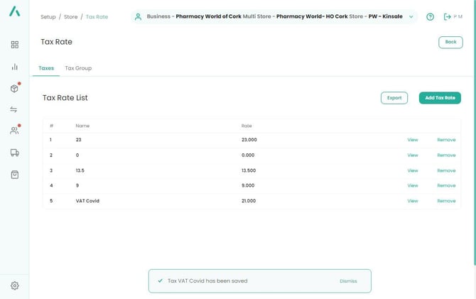
Task: Open the reports bar chart icon
Action: pyautogui.click(x=15, y=67)
